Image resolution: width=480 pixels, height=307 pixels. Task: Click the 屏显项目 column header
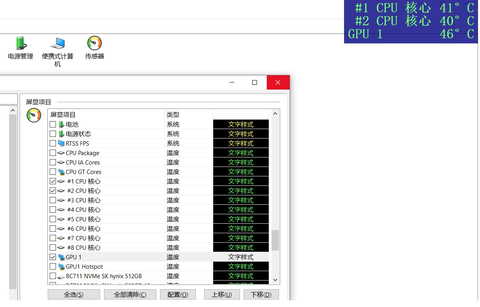point(106,115)
